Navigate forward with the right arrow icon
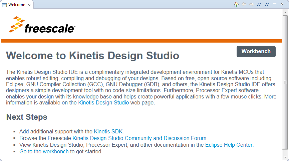The height and width of the screenshot is (161, 289). [x=251, y=4]
